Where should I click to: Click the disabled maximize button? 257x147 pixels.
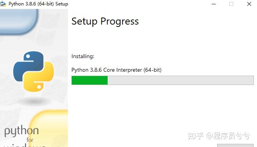231,4
